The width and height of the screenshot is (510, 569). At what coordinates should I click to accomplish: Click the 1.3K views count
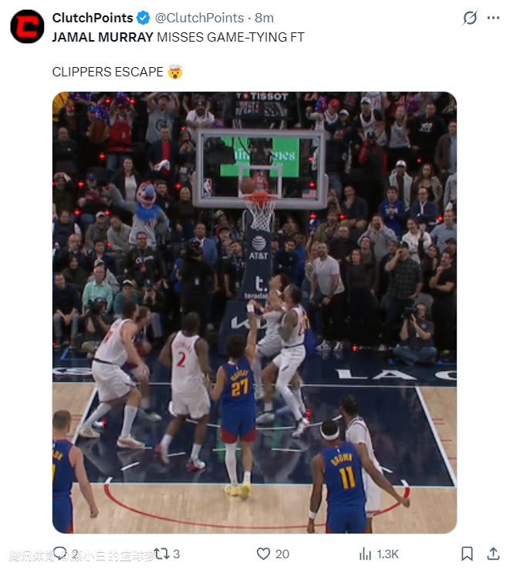pos(387,554)
